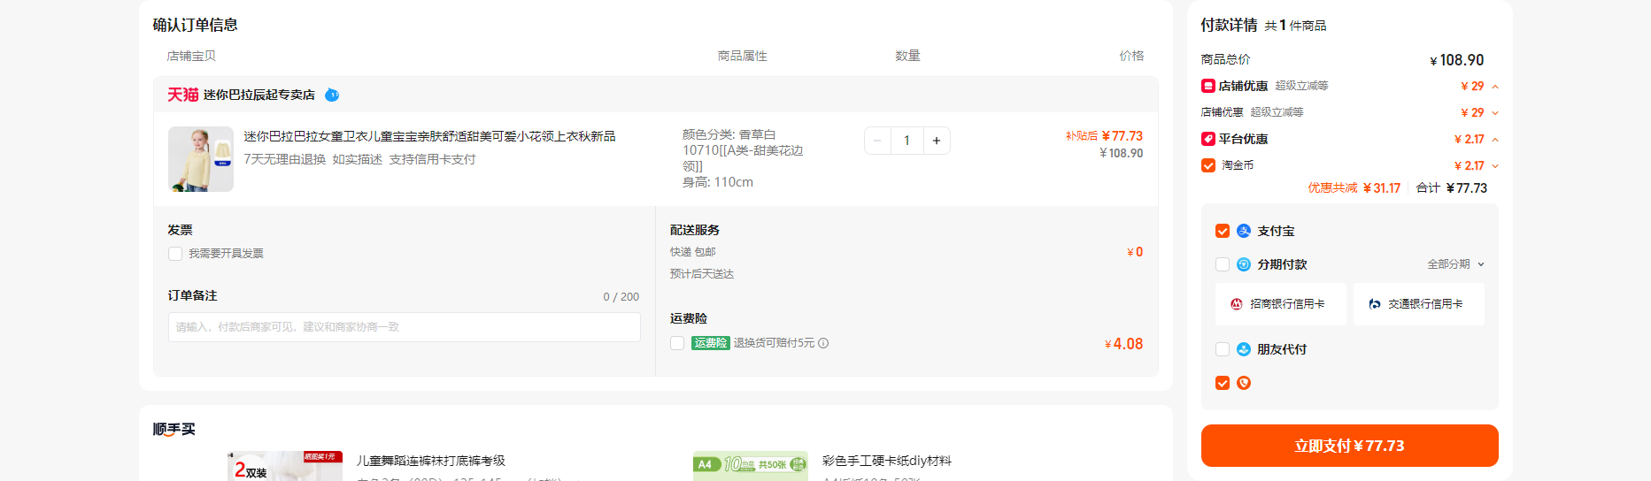
Task: Open the 全部分期 dropdown
Action: (1455, 264)
